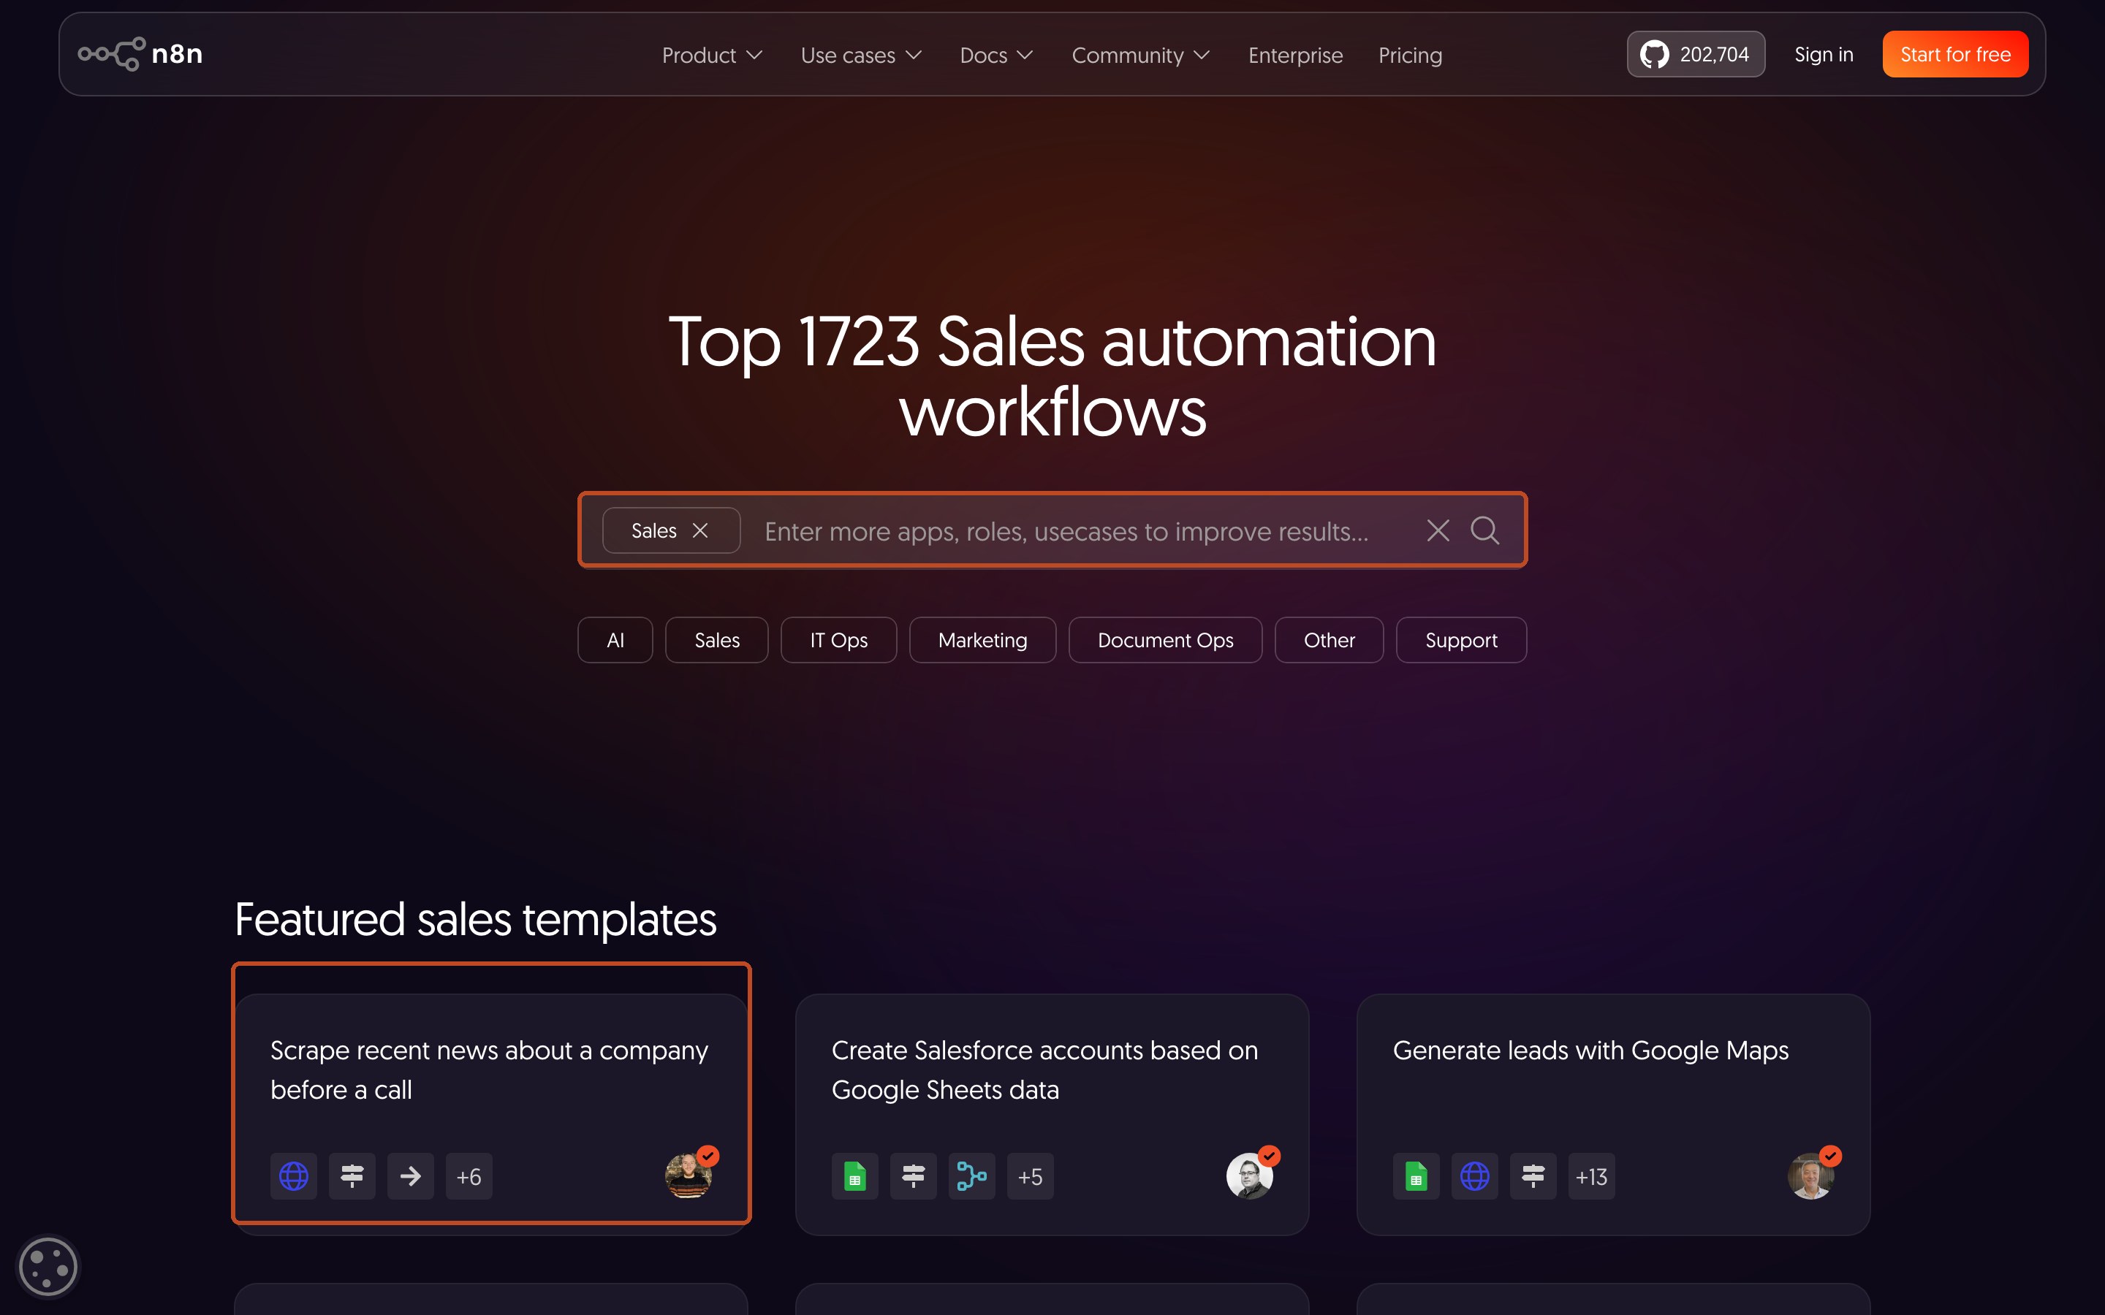
Task: Click the magnifying glass search icon
Action: click(1484, 530)
